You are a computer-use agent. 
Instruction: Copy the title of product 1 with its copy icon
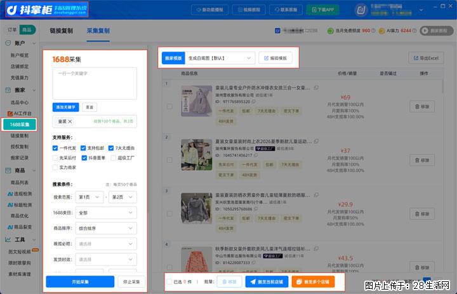(x=316, y=88)
